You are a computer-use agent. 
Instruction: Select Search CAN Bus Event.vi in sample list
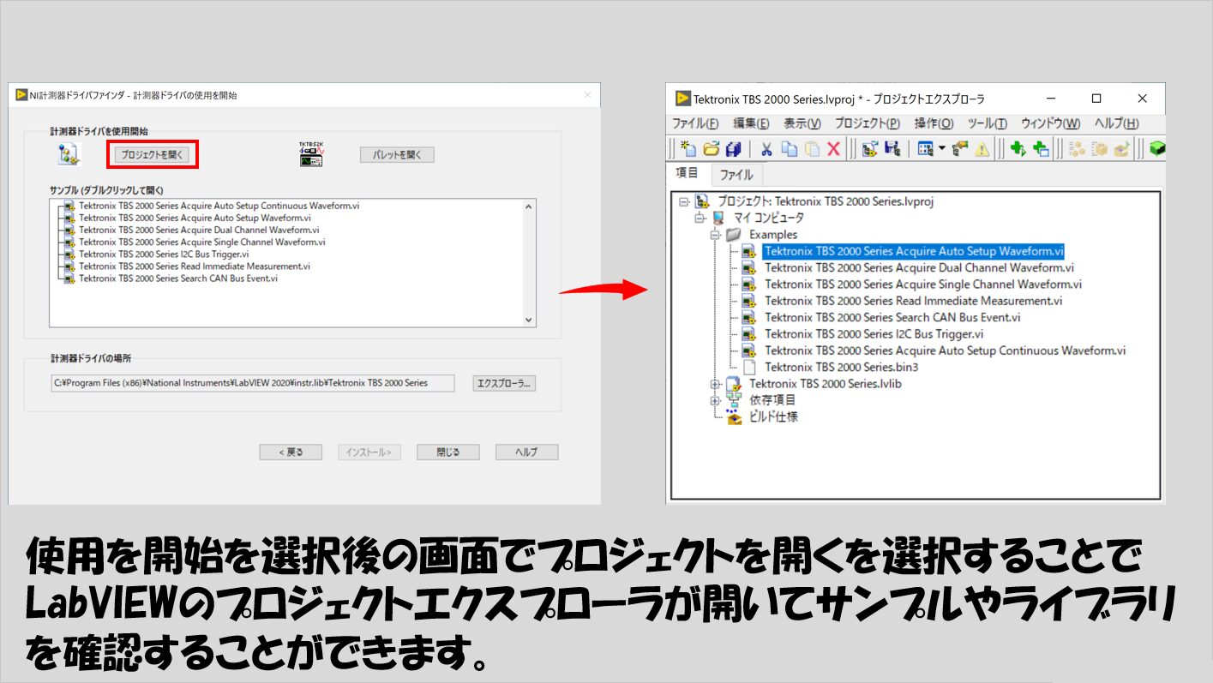178,279
